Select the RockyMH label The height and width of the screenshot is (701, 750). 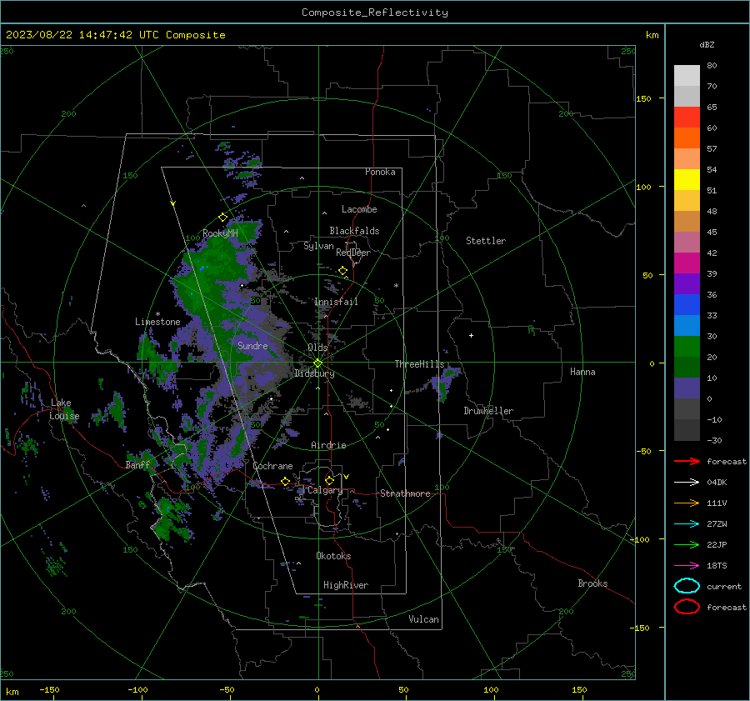(220, 233)
